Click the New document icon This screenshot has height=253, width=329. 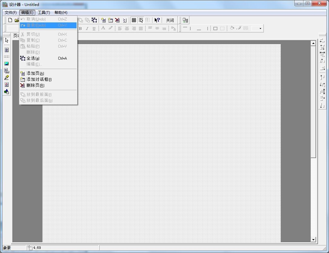tap(10, 20)
